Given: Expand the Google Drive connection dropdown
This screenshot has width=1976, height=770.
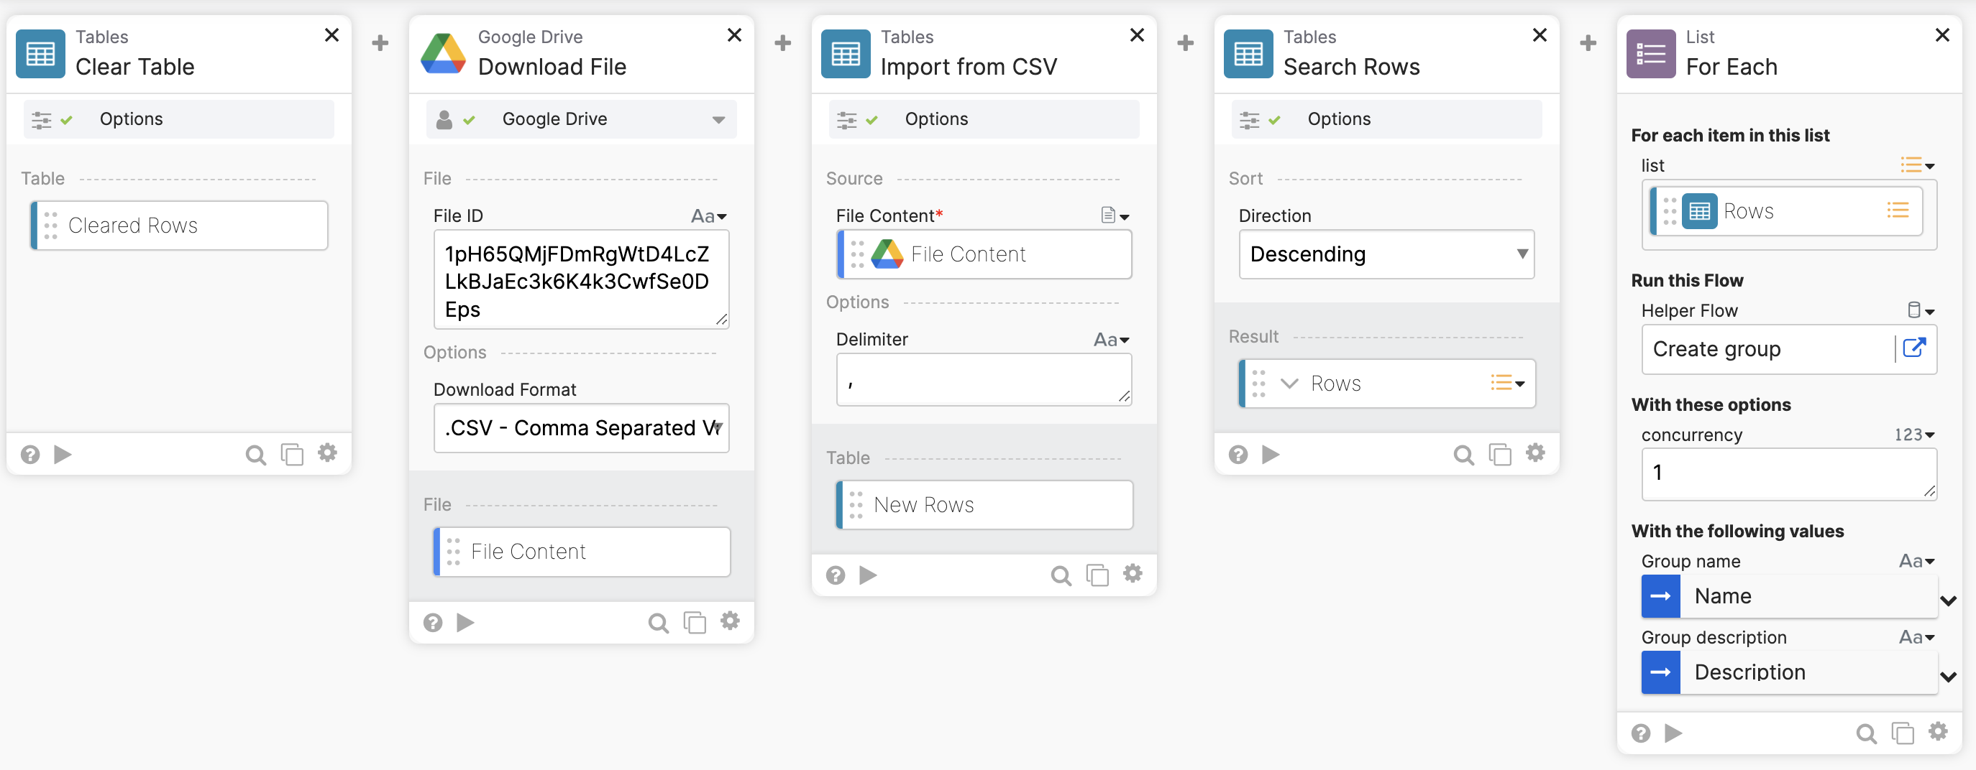Looking at the screenshot, I should 718,119.
